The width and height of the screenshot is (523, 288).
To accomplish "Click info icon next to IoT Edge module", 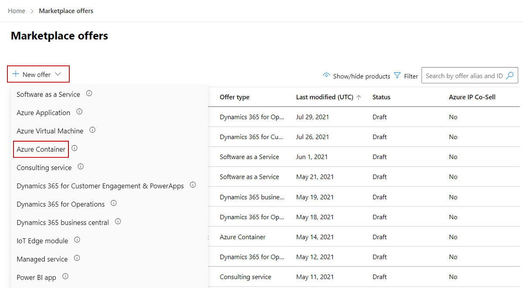I will (x=77, y=240).
